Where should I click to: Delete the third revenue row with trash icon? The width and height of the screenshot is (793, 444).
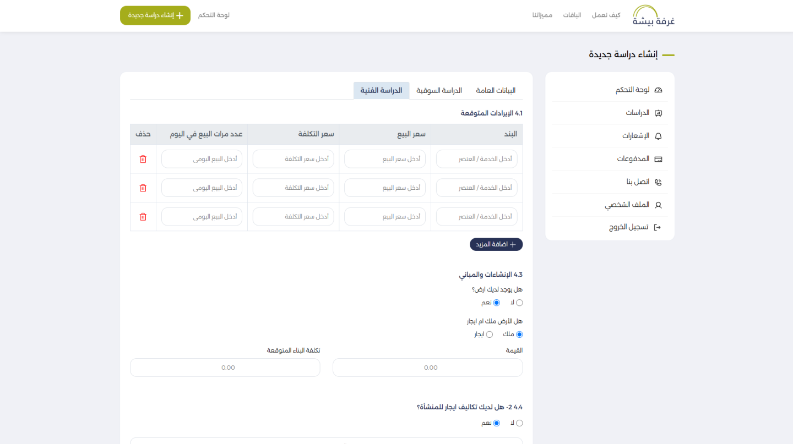[x=143, y=217]
